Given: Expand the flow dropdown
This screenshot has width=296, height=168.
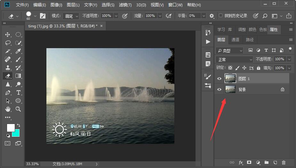Looking at the screenshot, I should [160, 16].
